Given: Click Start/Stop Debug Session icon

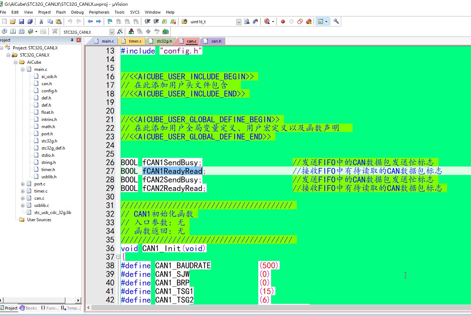Looking at the screenshot, I should pyautogui.click(x=267, y=21).
